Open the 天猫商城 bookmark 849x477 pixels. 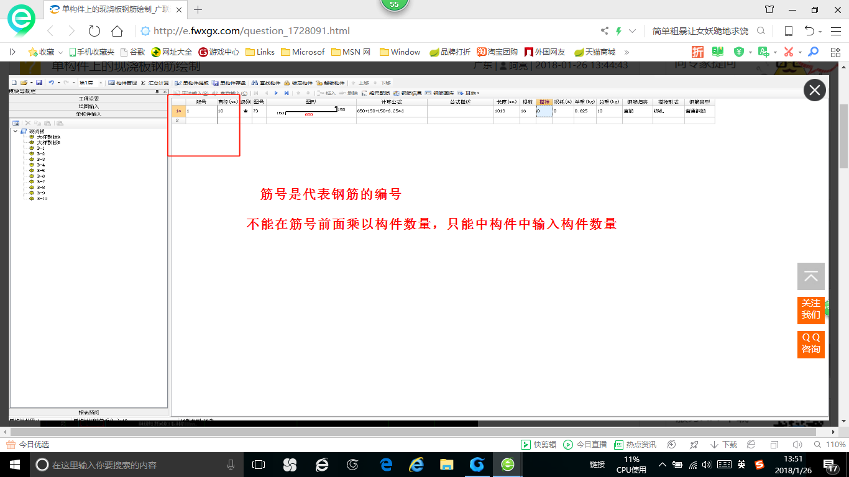(595, 52)
